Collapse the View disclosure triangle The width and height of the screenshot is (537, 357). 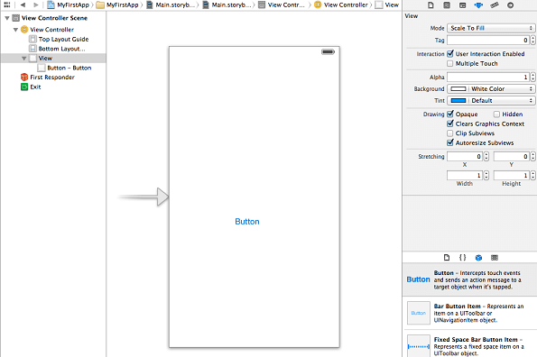pyautogui.click(x=24, y=58)
